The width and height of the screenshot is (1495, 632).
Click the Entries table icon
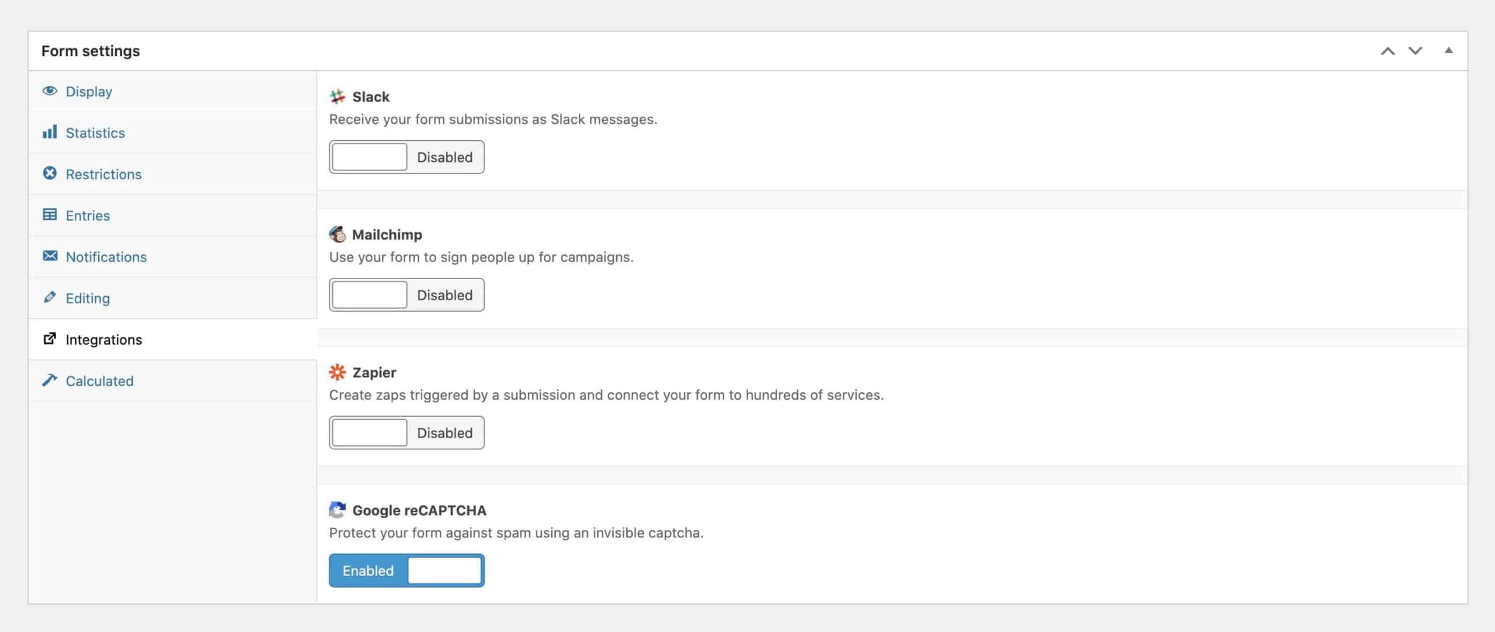coord(50,215)
